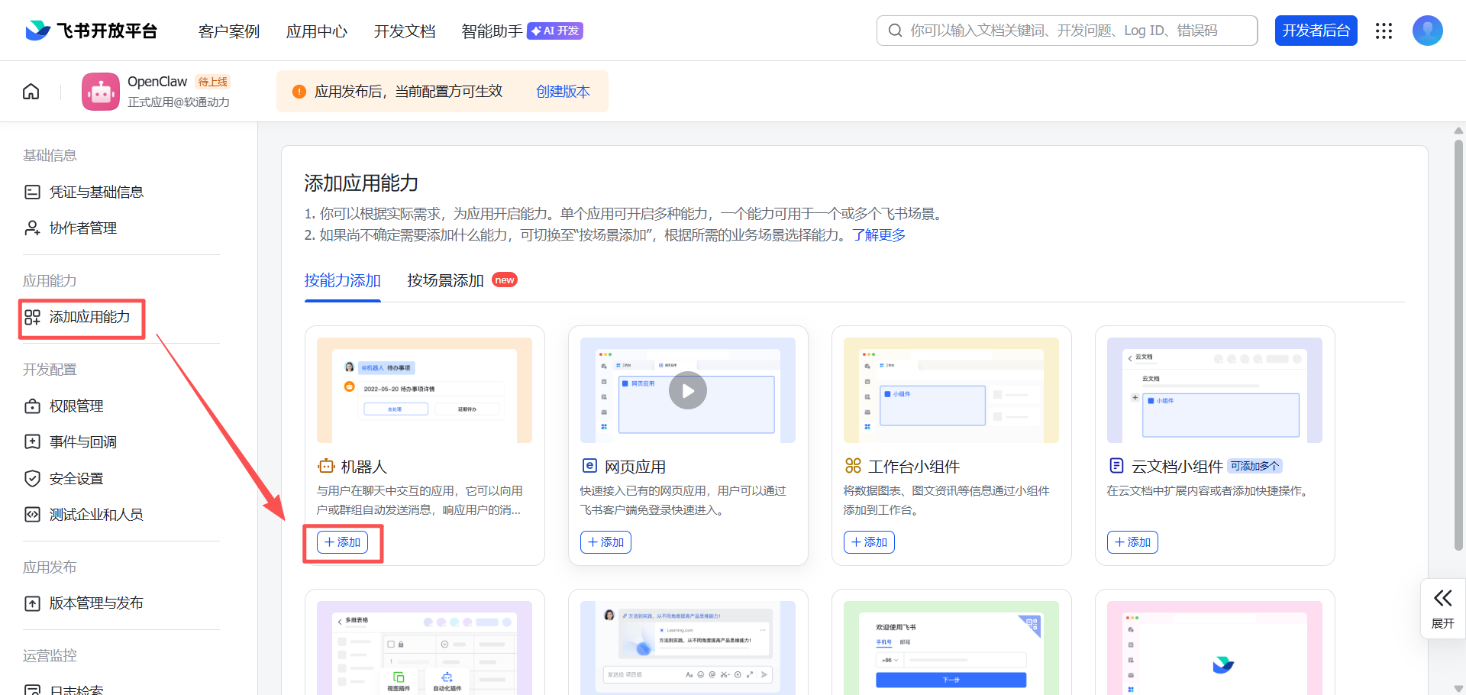Add the 云文档小组件 capability
1466x695 pixels.
coord(1132,542)
